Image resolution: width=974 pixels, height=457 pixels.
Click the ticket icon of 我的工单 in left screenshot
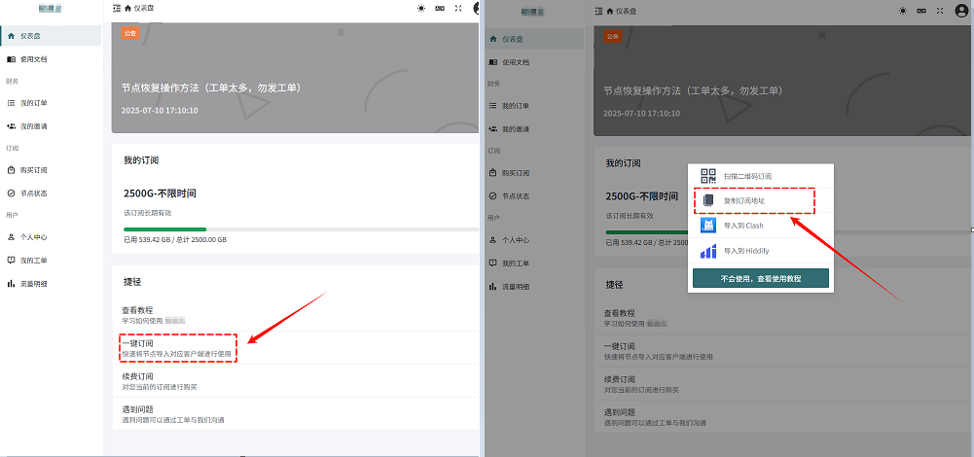point(11,261)
